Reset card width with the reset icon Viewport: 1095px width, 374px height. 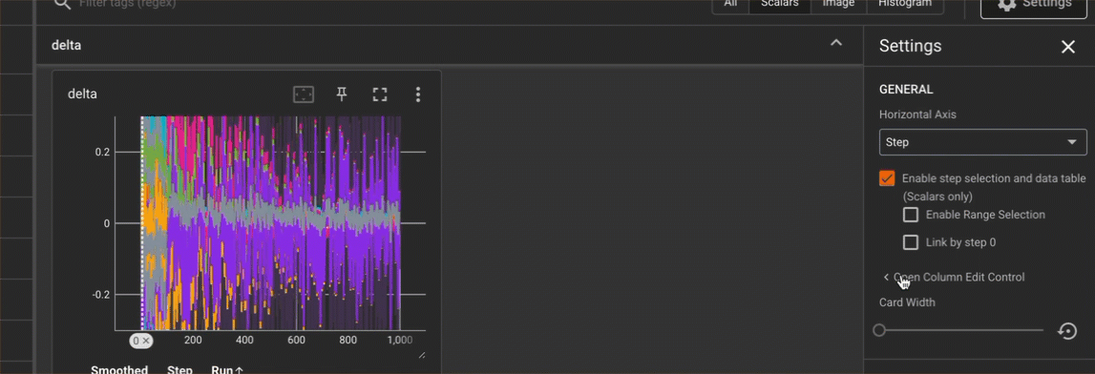(1067, 331)
